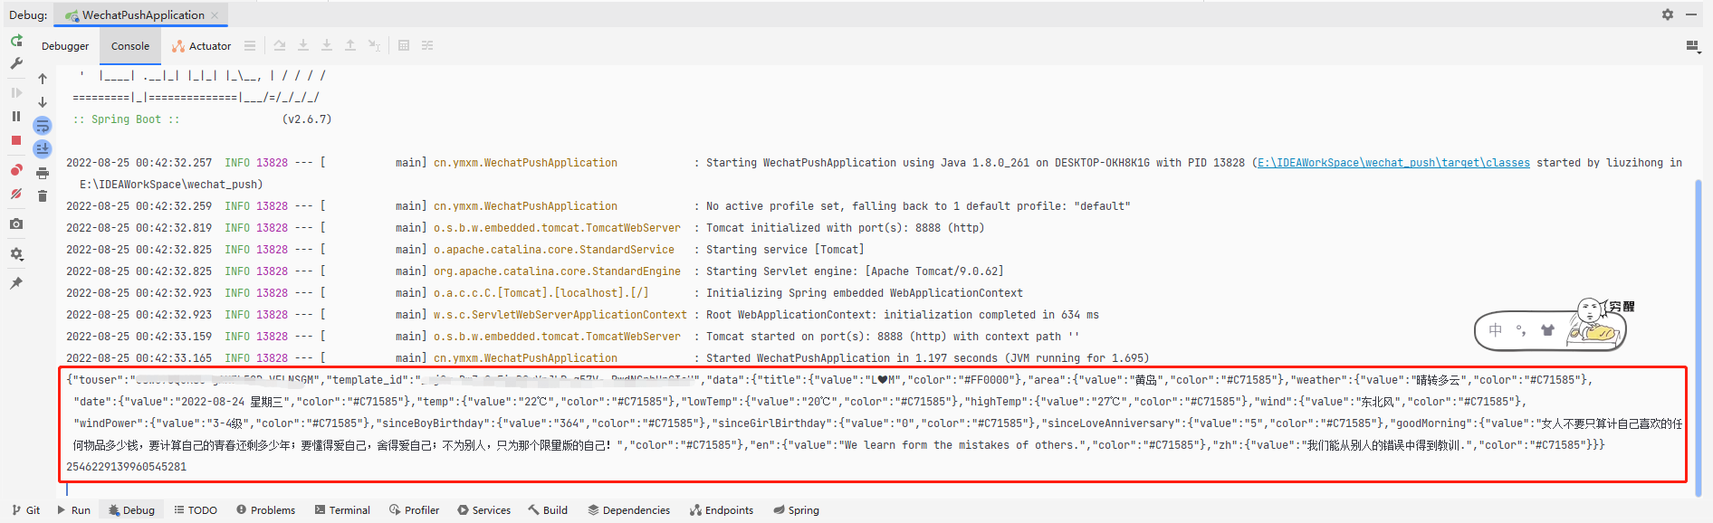The height and width of the screenshot is (523, 1713).
Task: Switch to the Debugger tab
Action: click(x=65, y=46)
